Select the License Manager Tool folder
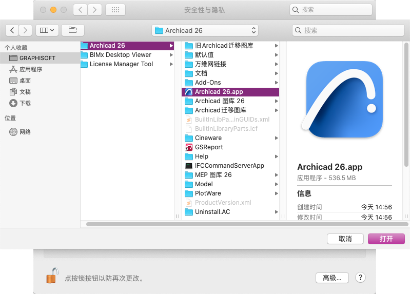This screenshot has height=294, width=410. coord(127,64)
